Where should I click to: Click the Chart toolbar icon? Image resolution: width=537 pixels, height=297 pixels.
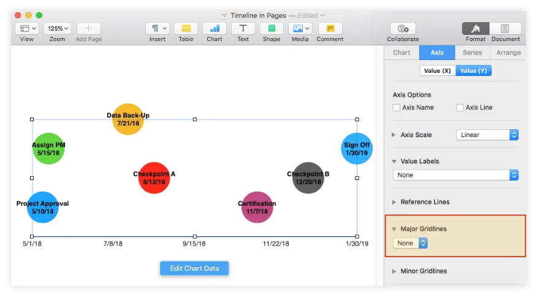coord(215,29)
